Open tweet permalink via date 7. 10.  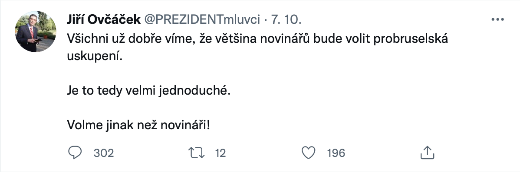[x=286, y=20]
